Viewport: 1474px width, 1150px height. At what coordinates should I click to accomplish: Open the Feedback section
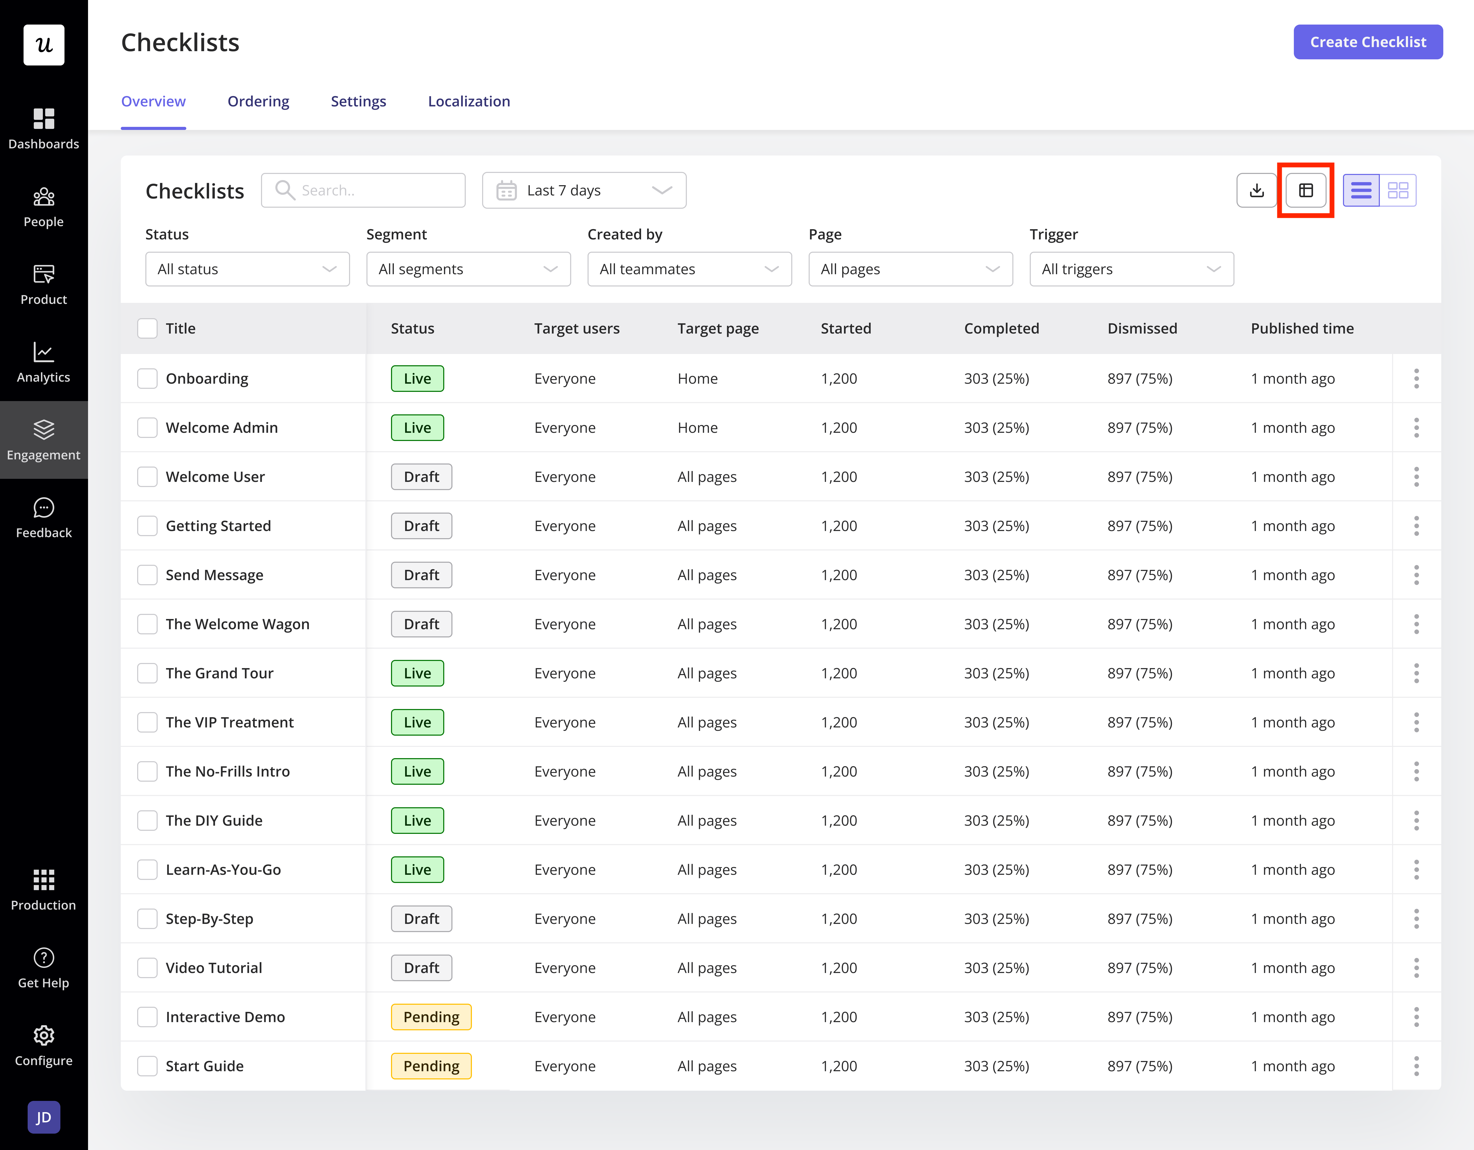click(44, 518)
